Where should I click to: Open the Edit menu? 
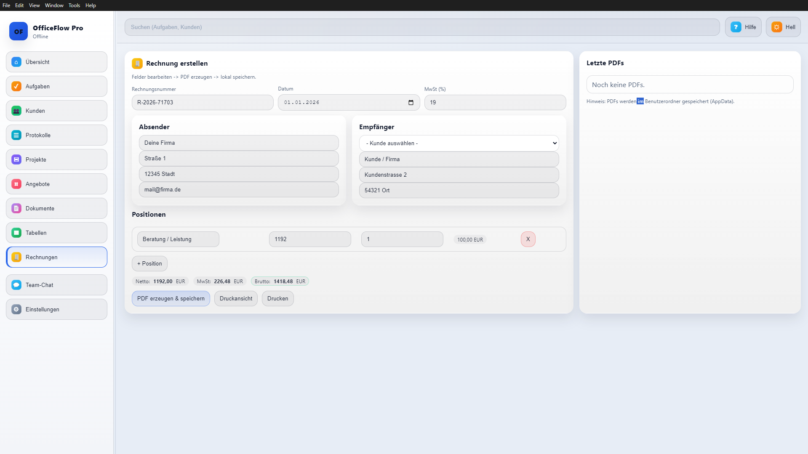[x=19, y=5]
